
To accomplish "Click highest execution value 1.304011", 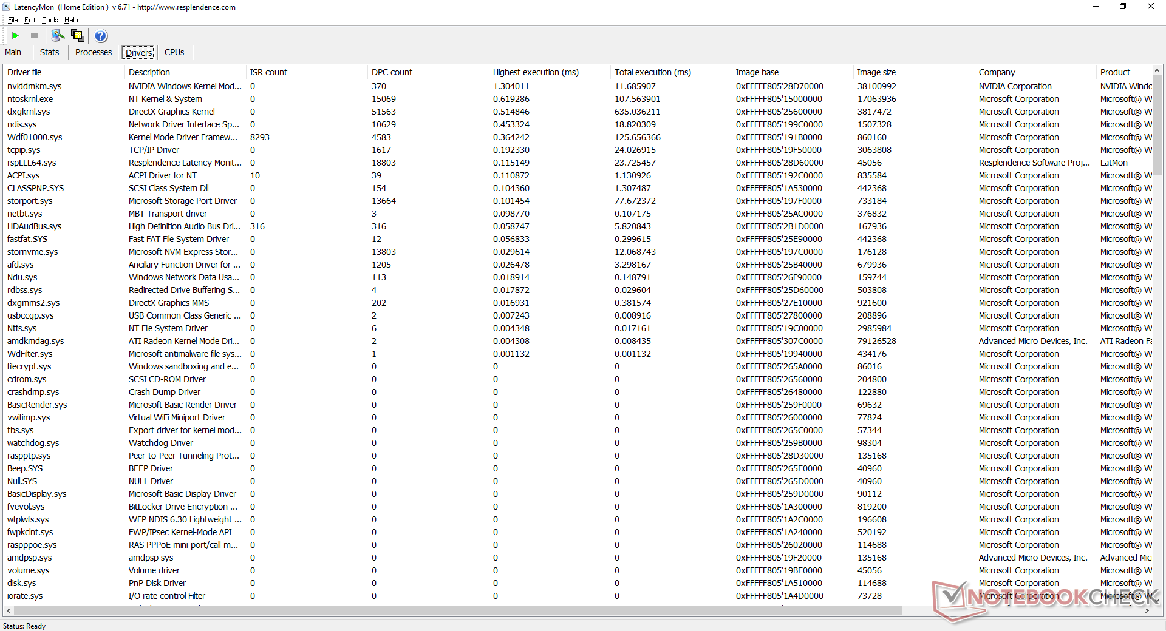I will (511, 86).
